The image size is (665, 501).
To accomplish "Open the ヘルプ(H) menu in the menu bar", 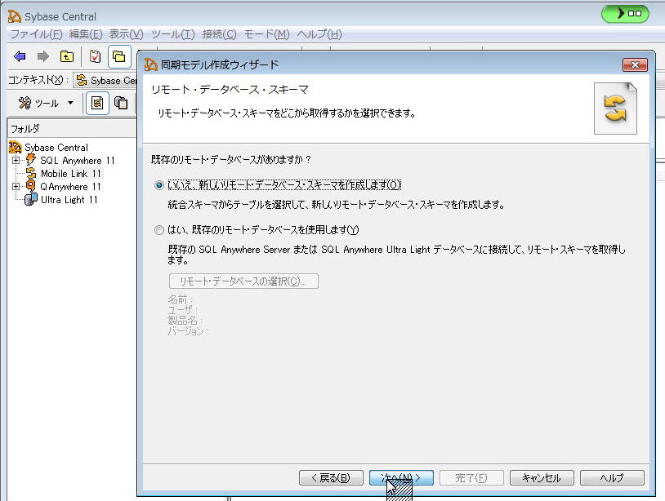I will click(319, 34).
